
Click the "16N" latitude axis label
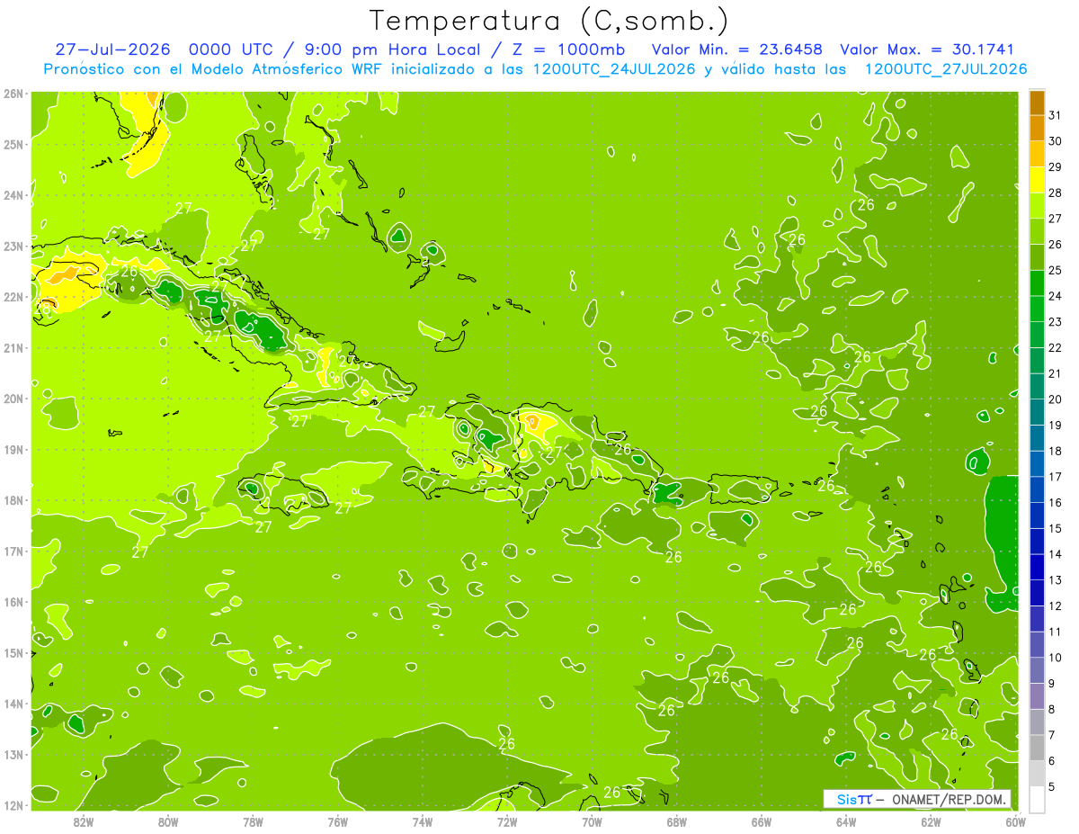click(13, 602)
